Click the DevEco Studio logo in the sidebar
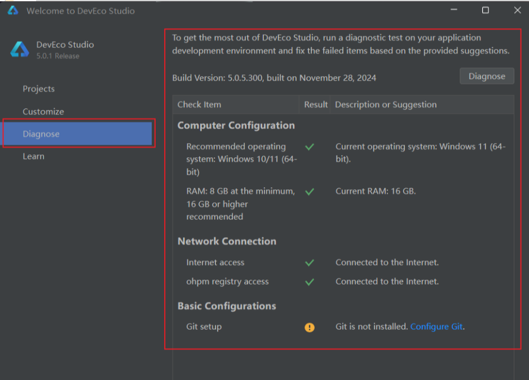529x380 pixels. tap(20, 50)
